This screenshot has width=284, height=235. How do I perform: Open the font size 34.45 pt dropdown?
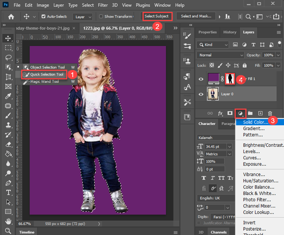tap(229, 146)
